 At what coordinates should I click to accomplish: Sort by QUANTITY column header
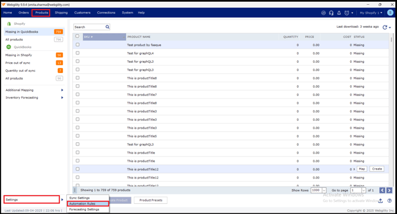pos(289,37)
